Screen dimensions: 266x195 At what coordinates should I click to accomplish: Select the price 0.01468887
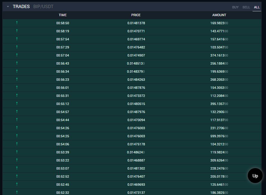(136, 160)
